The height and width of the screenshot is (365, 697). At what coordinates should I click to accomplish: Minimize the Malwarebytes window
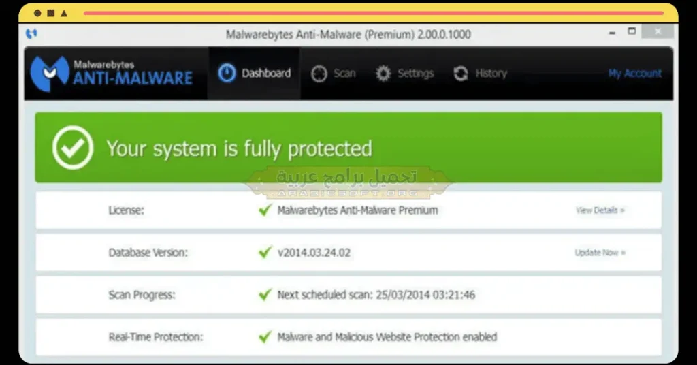(x=612, y=33)
